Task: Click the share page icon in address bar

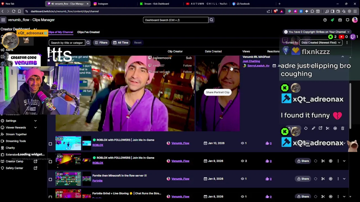Action: (x=268, y=11)
